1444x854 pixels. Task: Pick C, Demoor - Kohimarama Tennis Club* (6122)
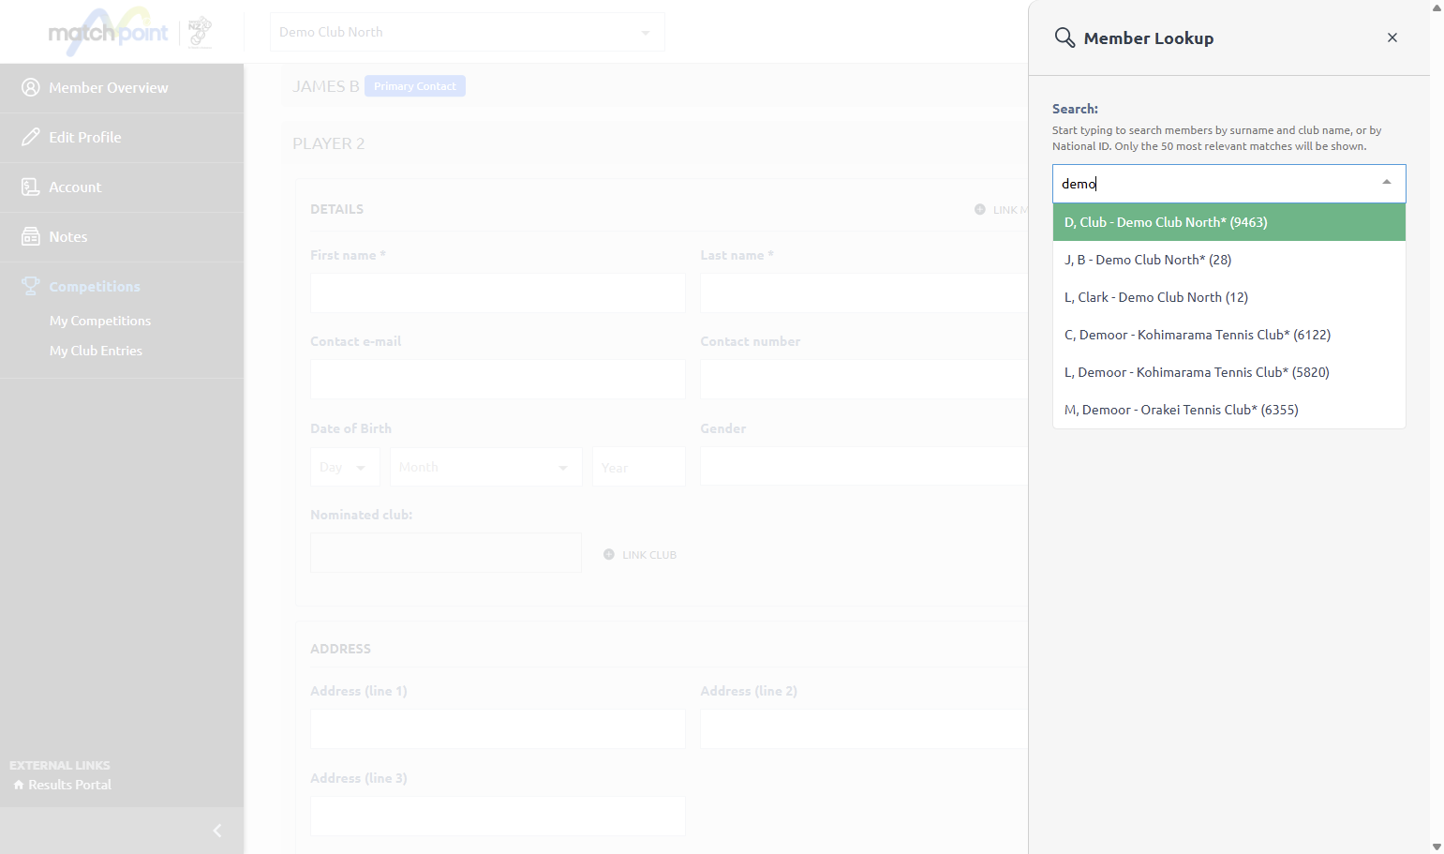click(1229, 335)
